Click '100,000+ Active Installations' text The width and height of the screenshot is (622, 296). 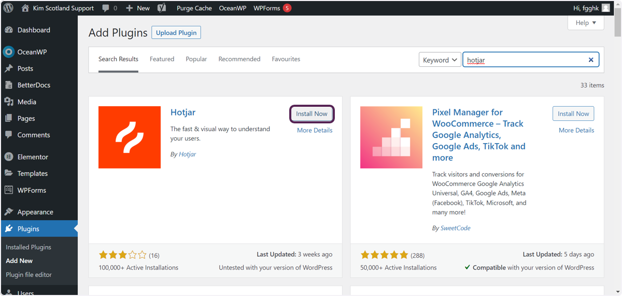pyautogui.click(x=138, y=267)
